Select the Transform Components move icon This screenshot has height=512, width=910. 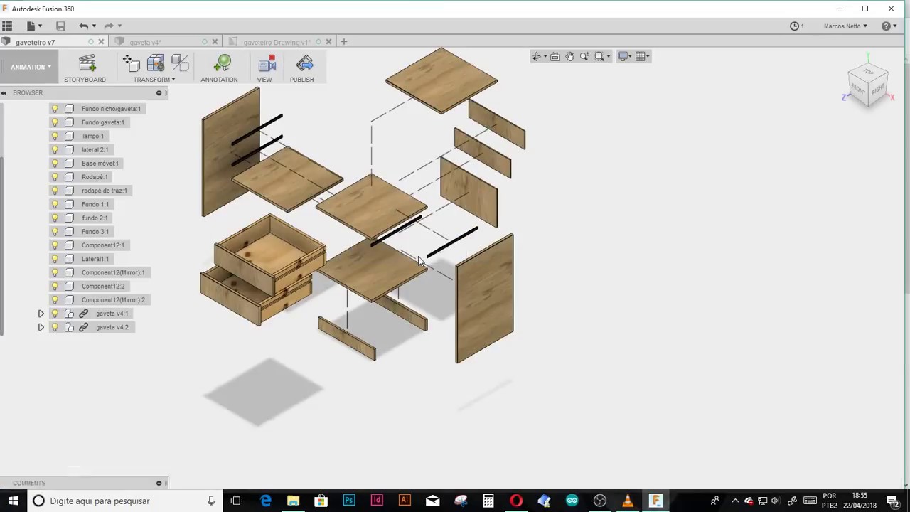coord(131,63)
